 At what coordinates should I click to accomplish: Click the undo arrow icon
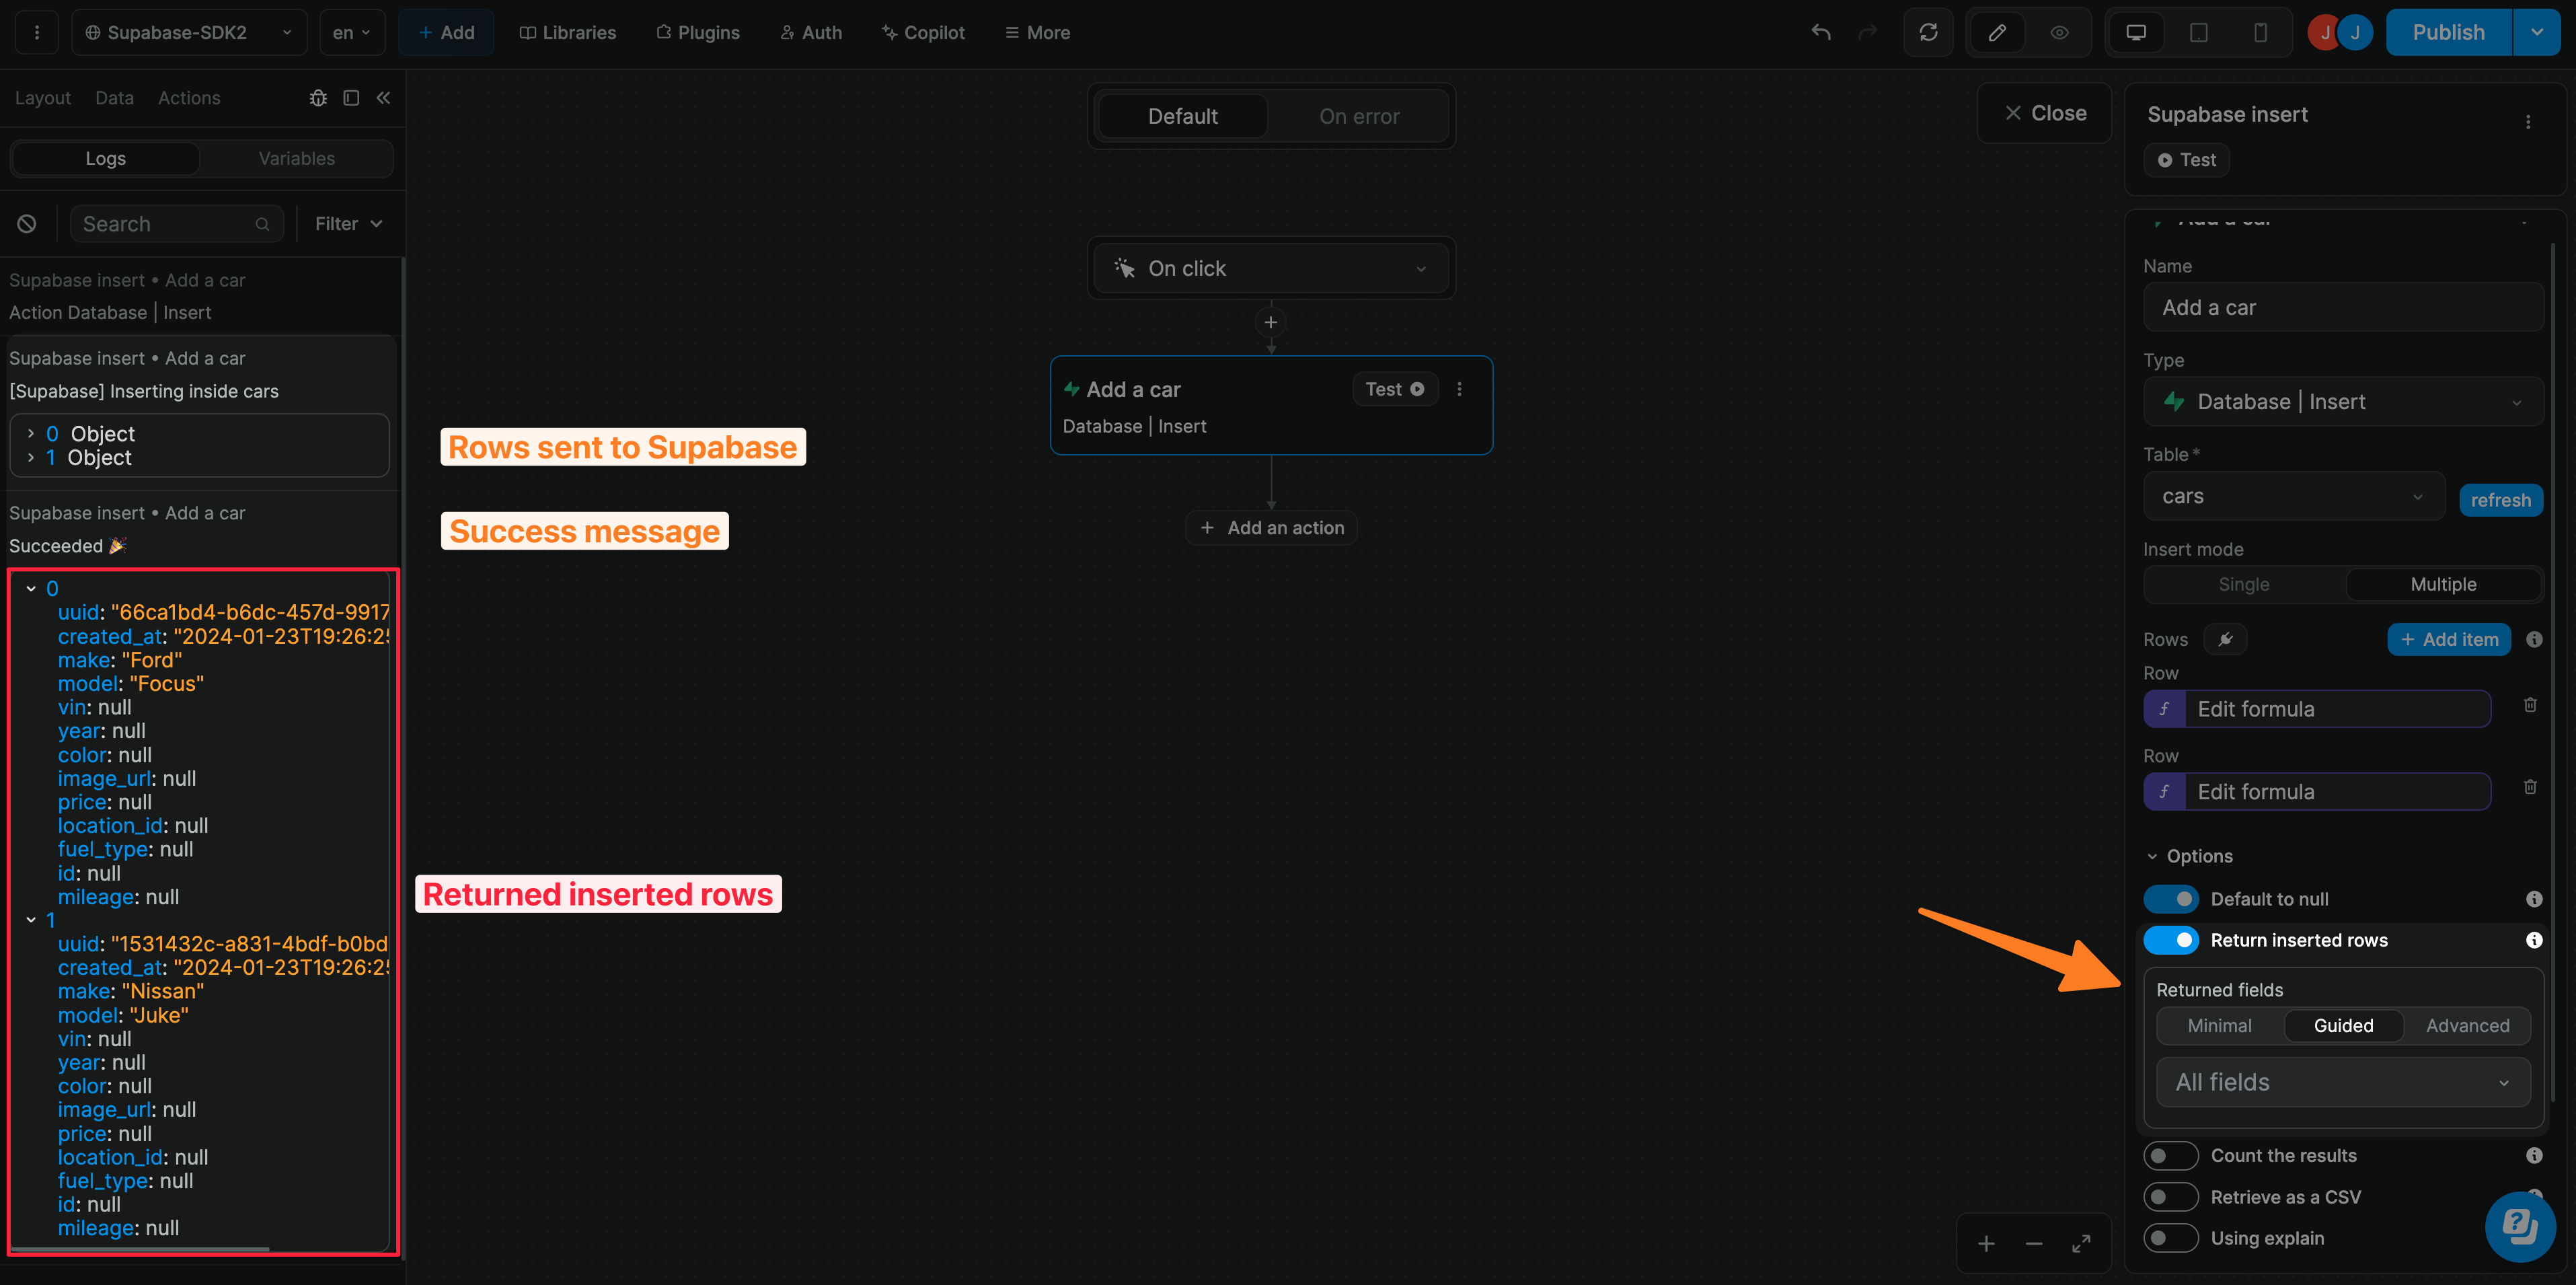[1820, 32]
